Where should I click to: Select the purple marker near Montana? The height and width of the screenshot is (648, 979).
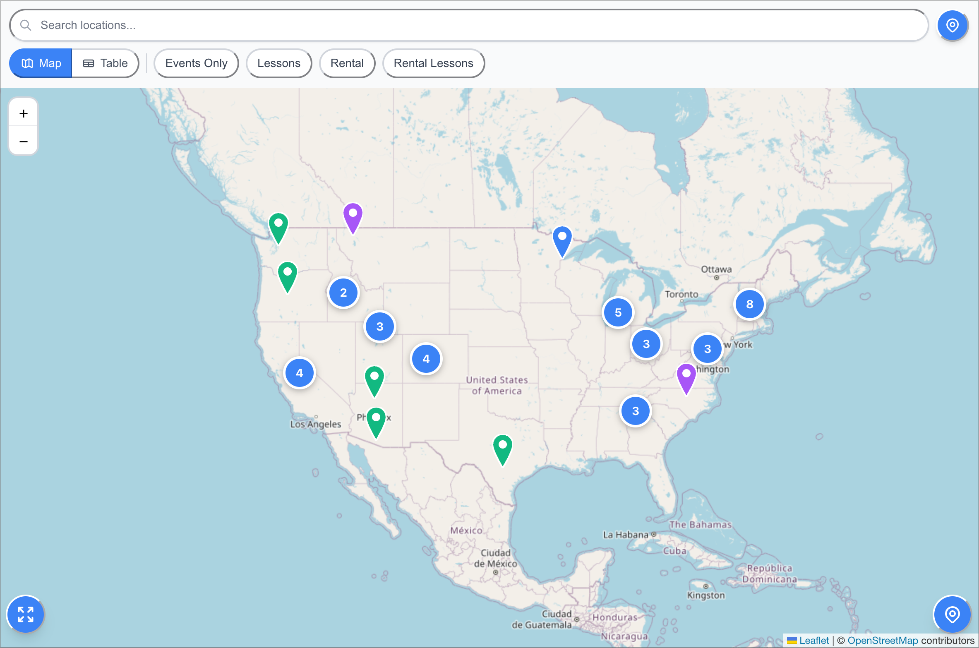pyautogui.click(x=352, y=215)
